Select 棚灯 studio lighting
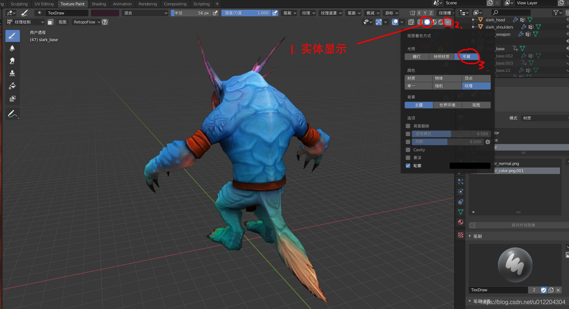 point(417,57)
